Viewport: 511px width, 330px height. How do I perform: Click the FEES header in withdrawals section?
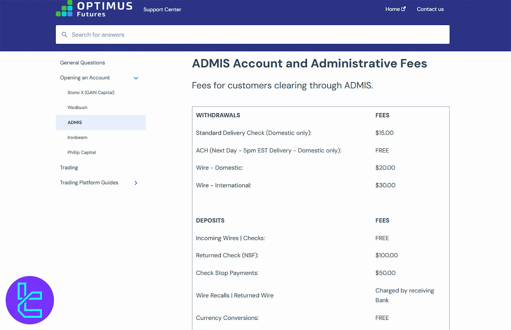tap(382, 115)
